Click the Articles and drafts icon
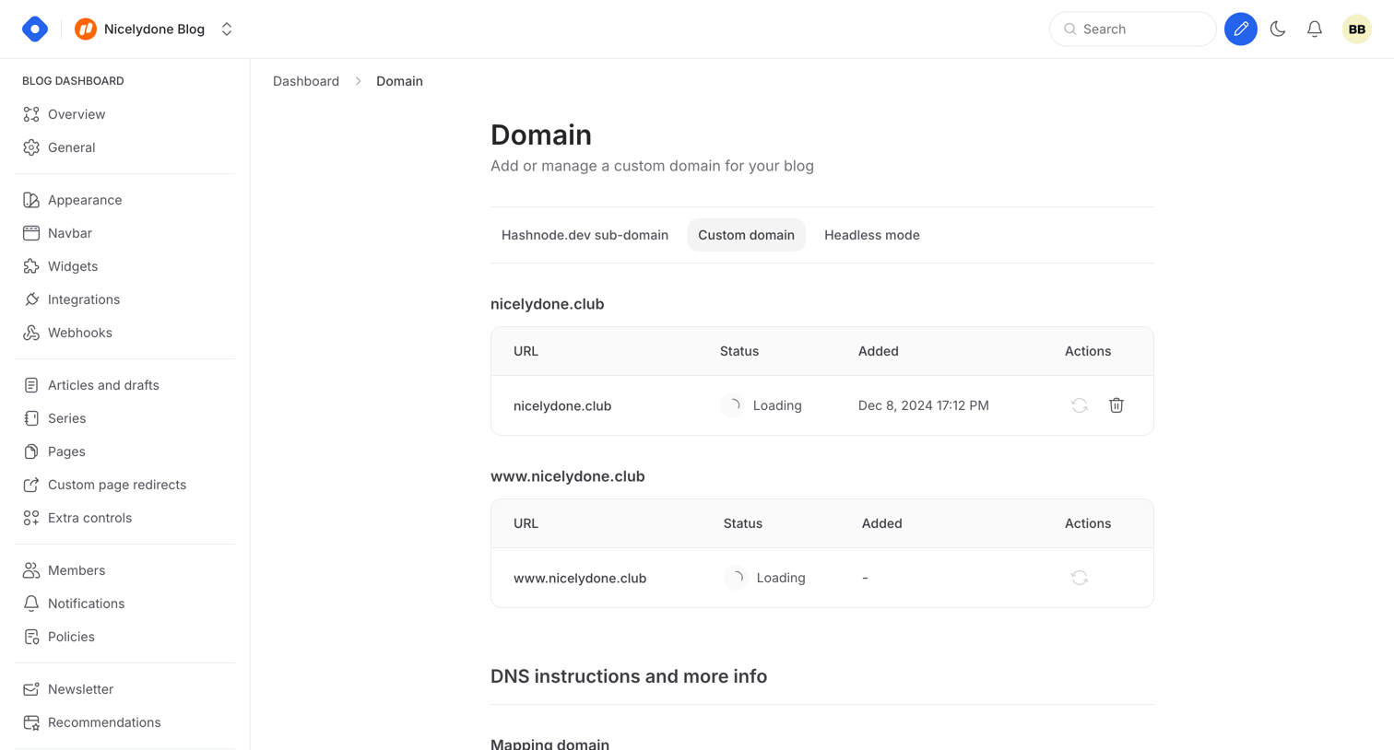Screen dimensions: 1394x750 pyautogui.click(x=31, y=385)
